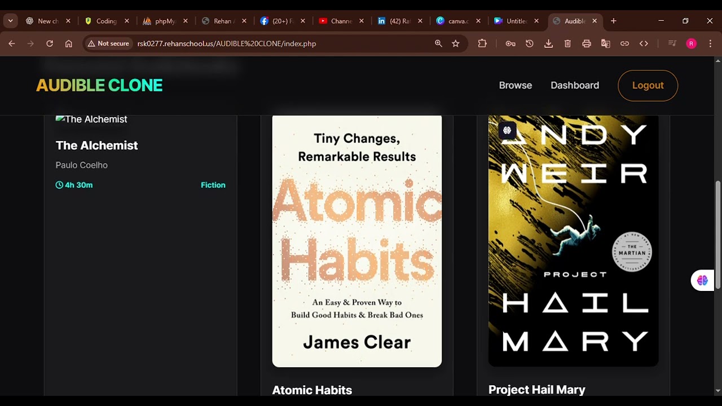Click the Atomic Habits title text
The image size is (722, 406).
click(312, 390)
